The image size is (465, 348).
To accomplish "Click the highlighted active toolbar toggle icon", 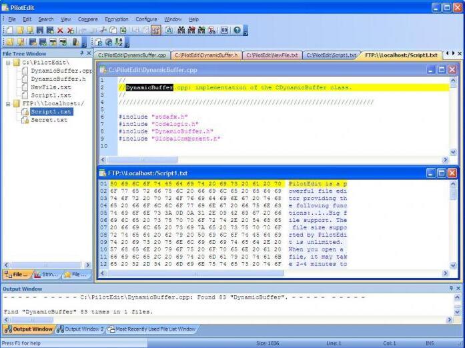I will pyautogui.click(x=156, y=30).
